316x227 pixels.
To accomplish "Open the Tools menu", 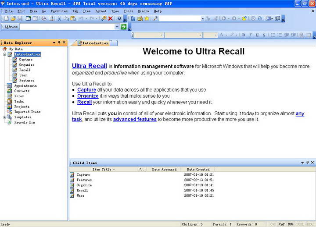I will [128, 11].
